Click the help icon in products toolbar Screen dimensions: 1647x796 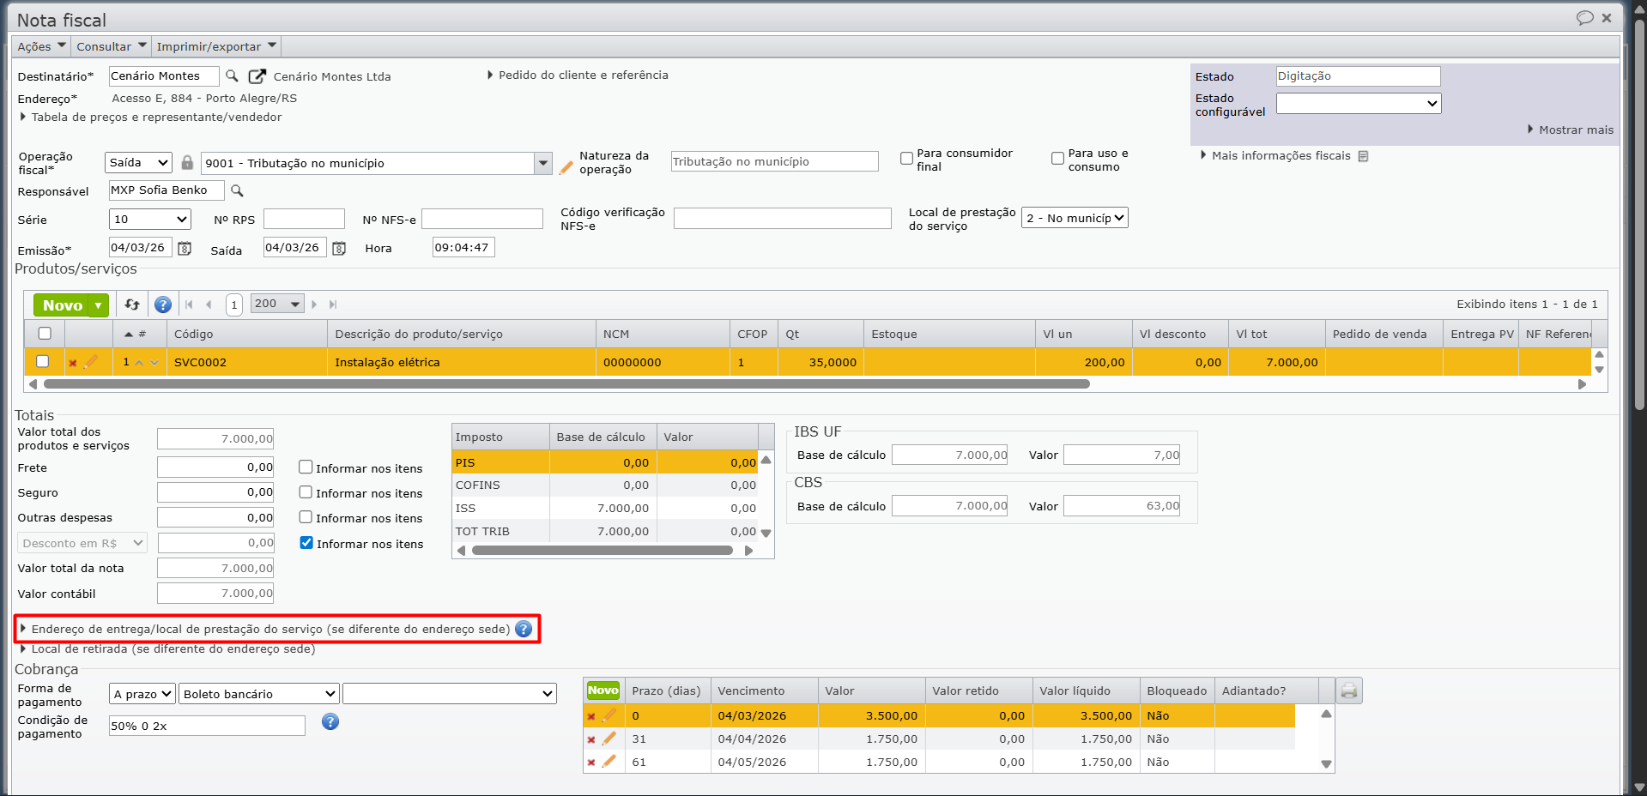click(163, 305)
